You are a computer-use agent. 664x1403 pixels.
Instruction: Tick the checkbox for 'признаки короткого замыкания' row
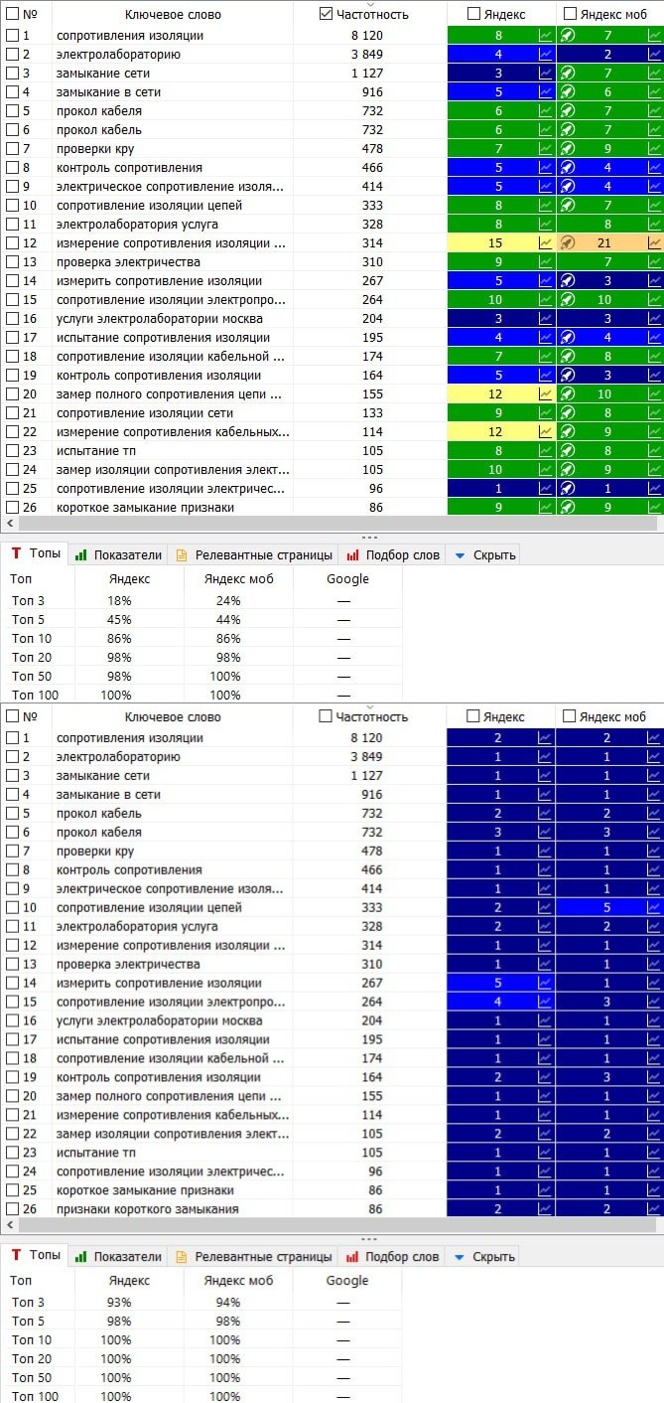coord(12,1209)
